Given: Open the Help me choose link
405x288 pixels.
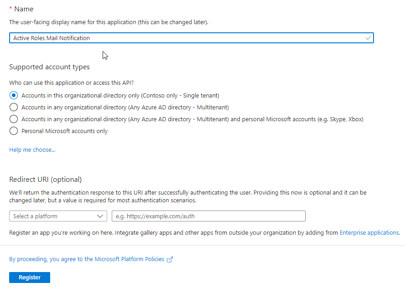Looking at the screenshot, I should tap(32, 149).
